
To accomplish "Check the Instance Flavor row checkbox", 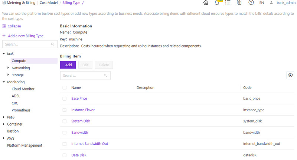I will click(x=64, y=110).
